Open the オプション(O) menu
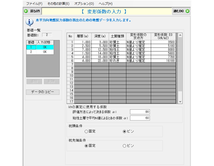 point(84,4)
